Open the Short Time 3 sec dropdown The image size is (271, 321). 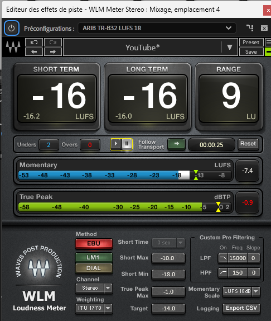click(168, 243)
